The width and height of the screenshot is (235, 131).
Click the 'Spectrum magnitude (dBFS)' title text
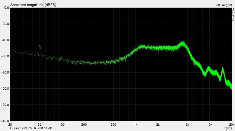point(33,5)
